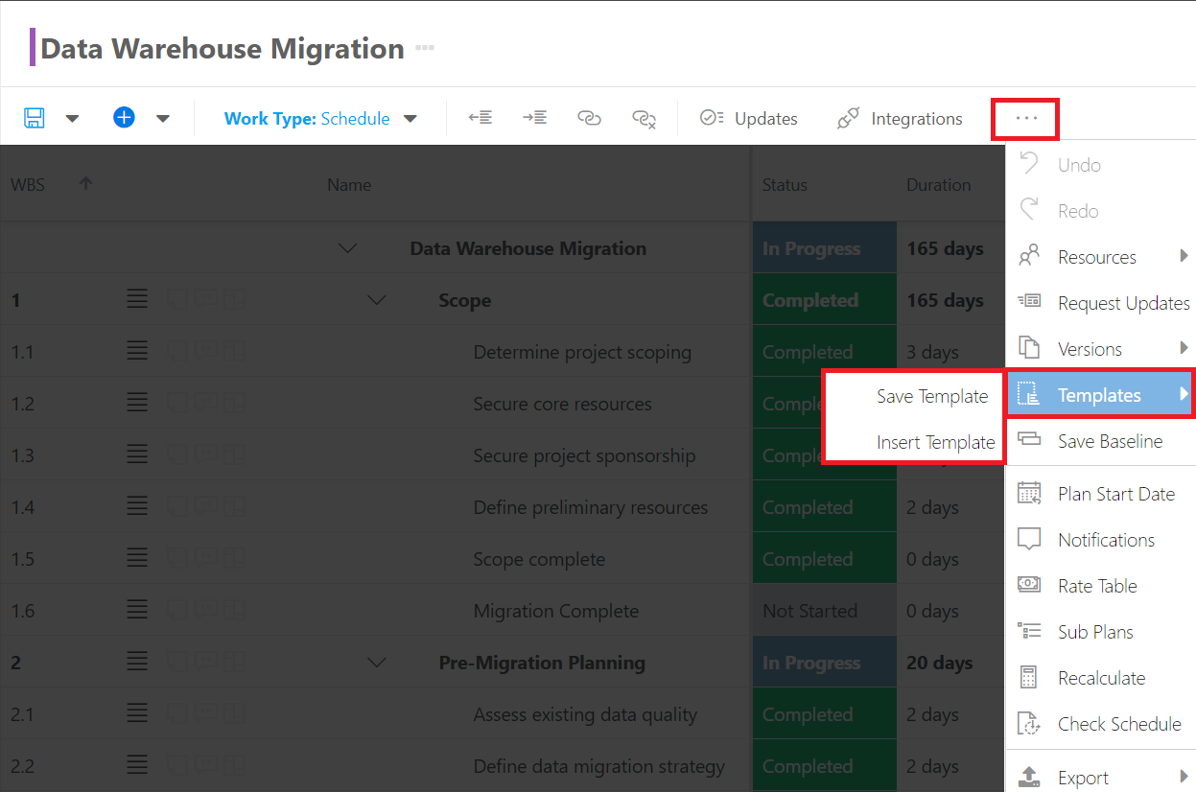Toggle the checkbox icon on row 1.5
1196x792 pixels.
(177, 559)
